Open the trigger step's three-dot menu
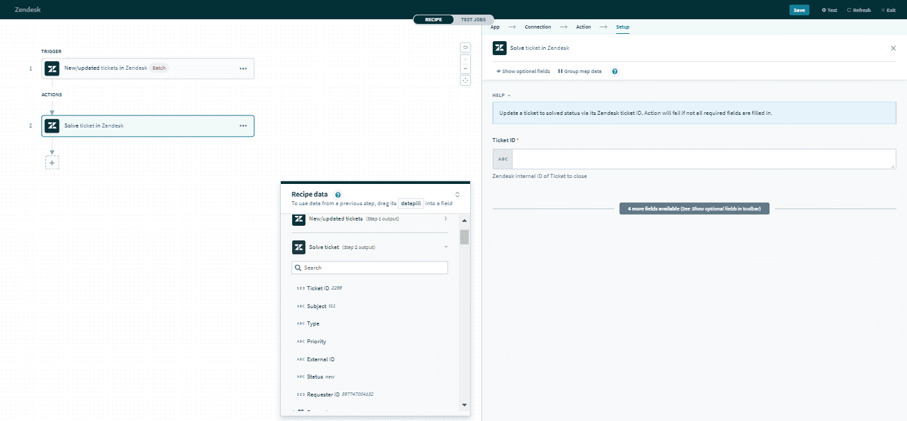This screenshot has height=421, width=907. coord(243,68)
